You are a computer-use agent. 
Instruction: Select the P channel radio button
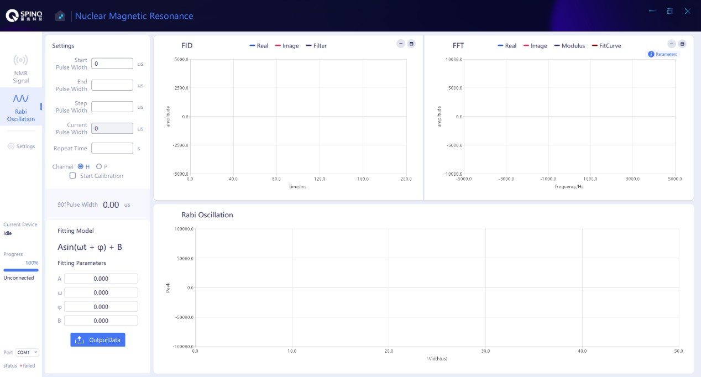(99, 166)
